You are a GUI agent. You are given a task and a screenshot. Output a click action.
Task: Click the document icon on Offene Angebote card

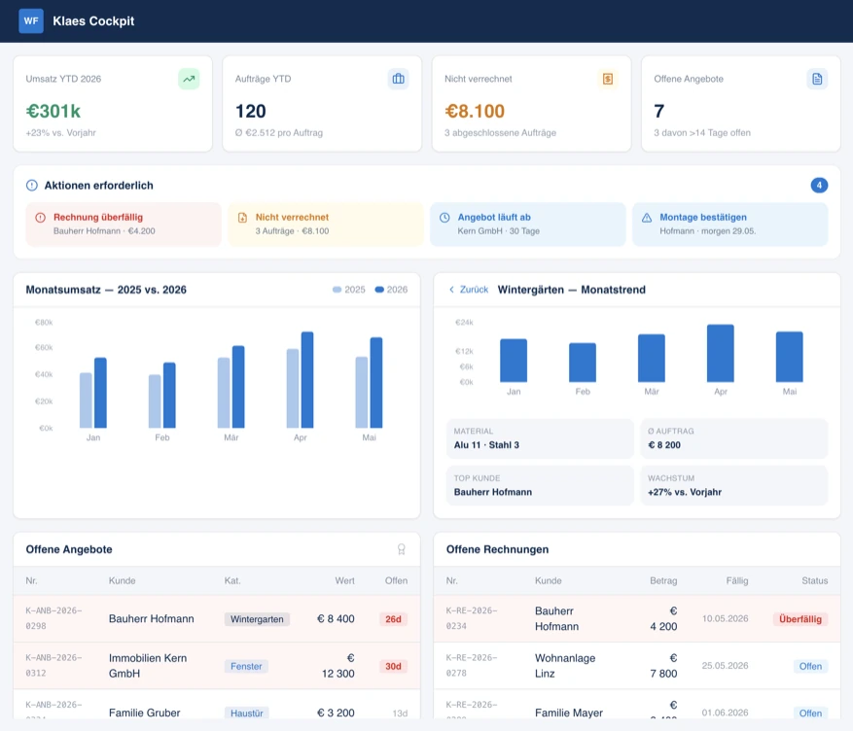(x=817, y=79)
